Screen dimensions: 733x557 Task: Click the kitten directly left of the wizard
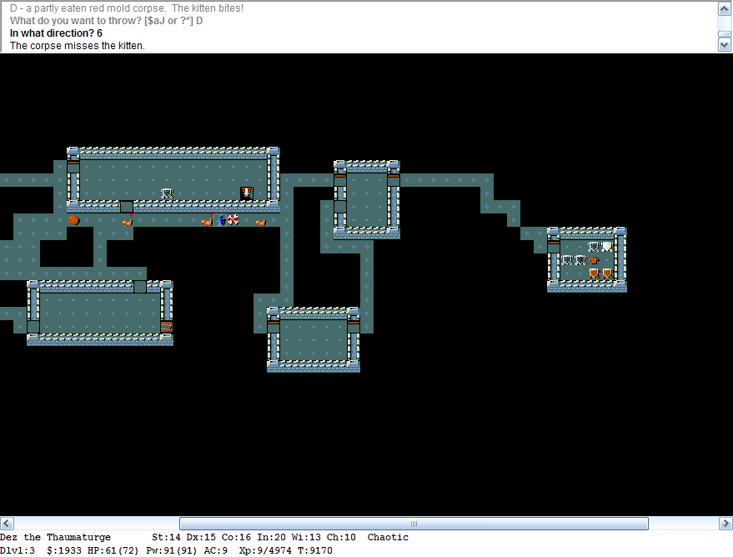207,221
